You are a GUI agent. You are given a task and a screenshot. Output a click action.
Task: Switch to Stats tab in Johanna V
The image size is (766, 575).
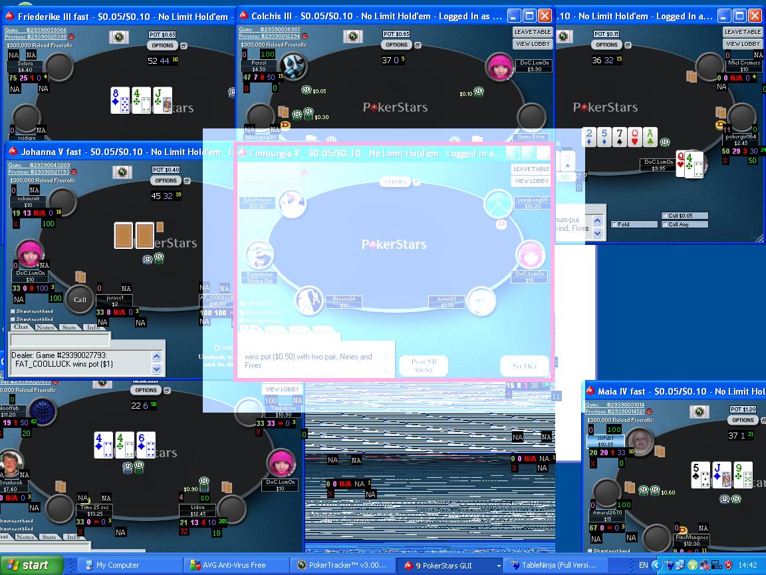click(x=70, y=327)
